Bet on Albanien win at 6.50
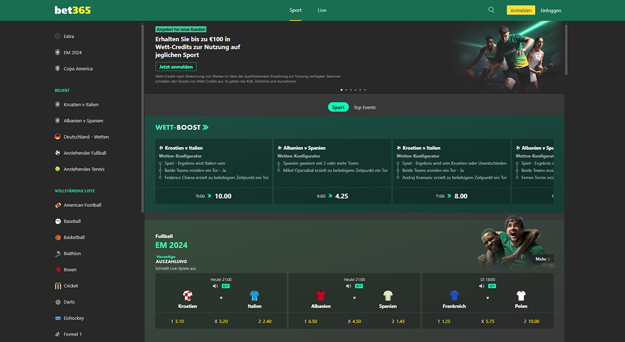Viewport: 625px width, 342px height. [311, 321]
